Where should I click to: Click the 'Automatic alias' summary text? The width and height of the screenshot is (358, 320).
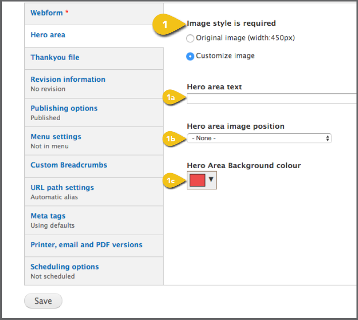point(54,197)
